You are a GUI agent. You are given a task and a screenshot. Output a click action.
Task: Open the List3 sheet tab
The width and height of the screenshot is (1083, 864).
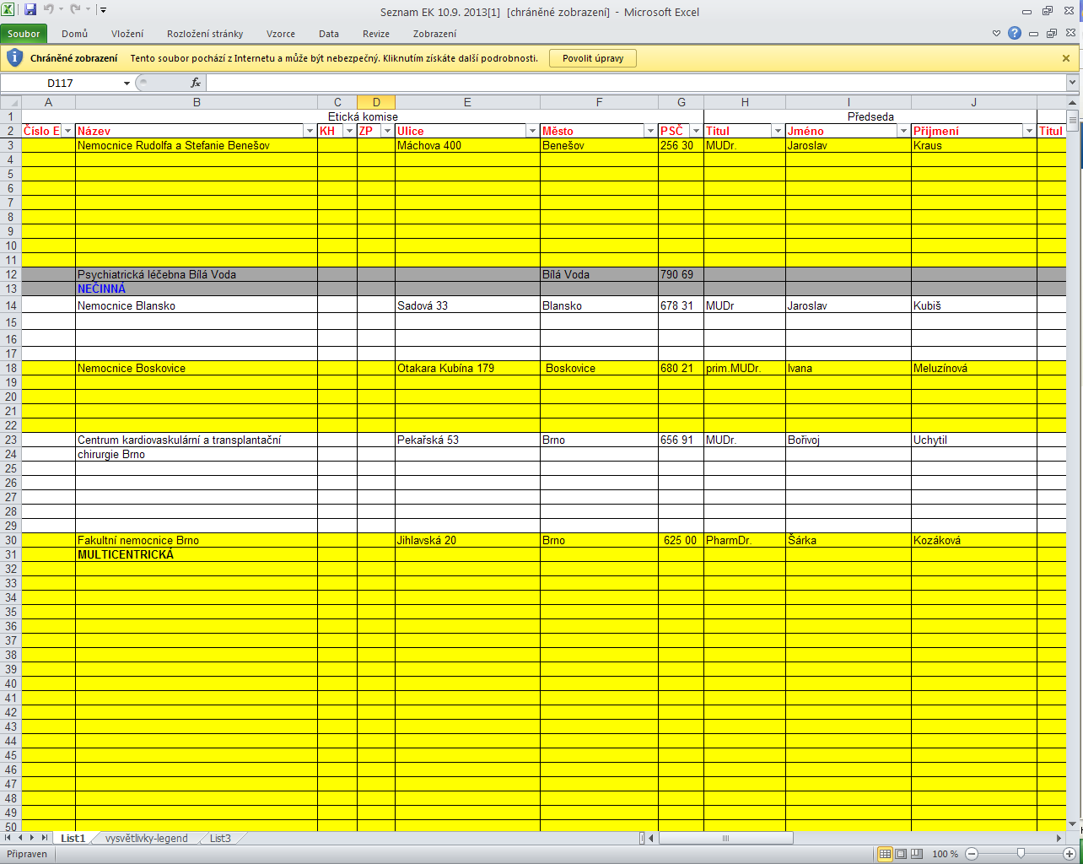click(220, 838)
